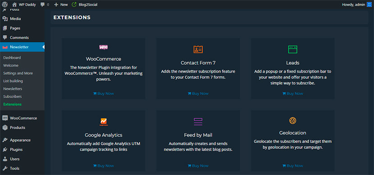Click the Blog2Social circular icon
Image resolution: width=374 pixels, height=175 pixels.
(74, 4)
